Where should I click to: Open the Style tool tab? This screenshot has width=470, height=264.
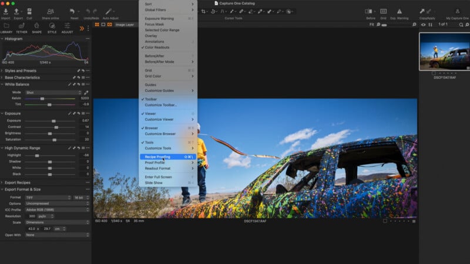pos(52,28)
